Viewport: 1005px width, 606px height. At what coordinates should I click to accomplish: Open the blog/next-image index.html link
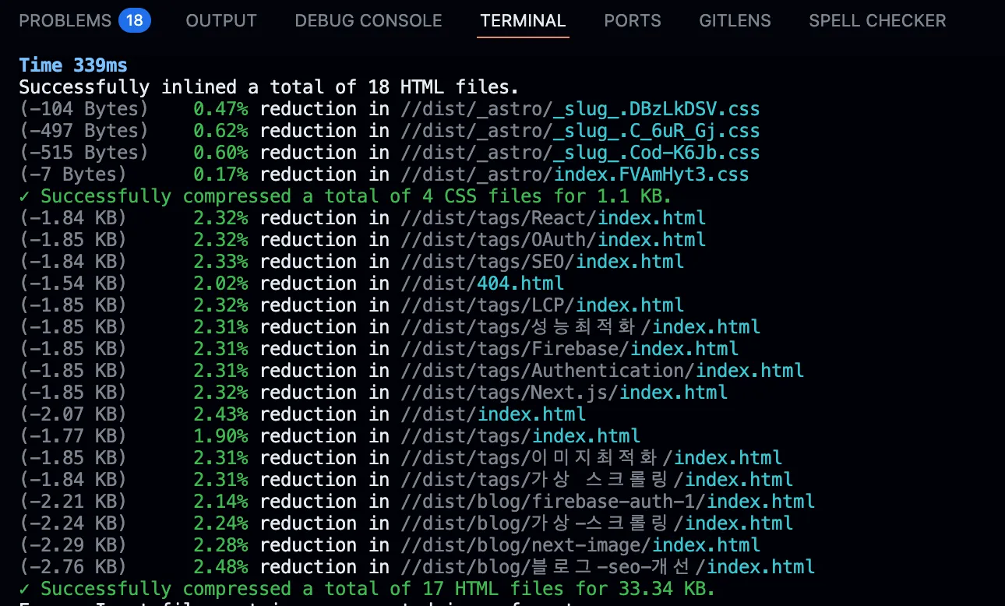[x=706, y=545]
